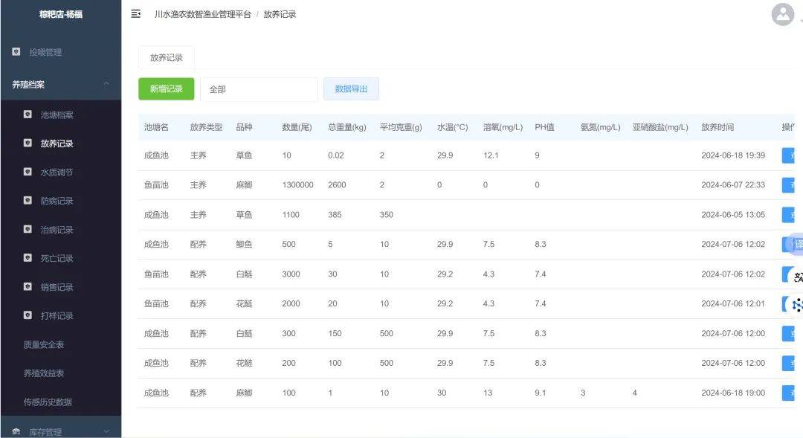The height and width of the screenshot is (438, 803).
Task: Click the 销售记录 sidebar icon
Action: click(28, 287)
